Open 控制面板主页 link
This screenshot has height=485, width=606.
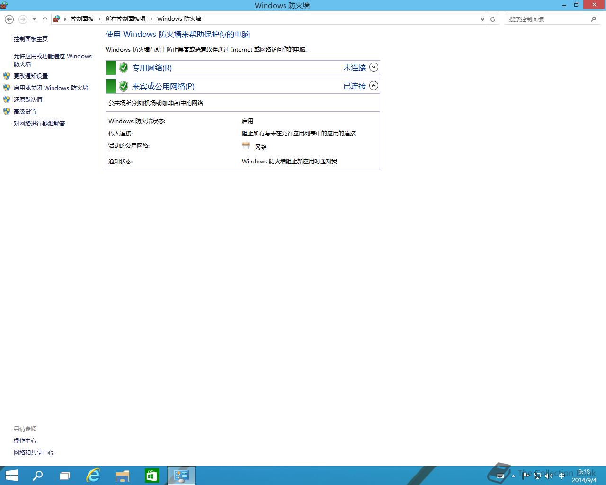pyautogui.click(x=31, y=39)
